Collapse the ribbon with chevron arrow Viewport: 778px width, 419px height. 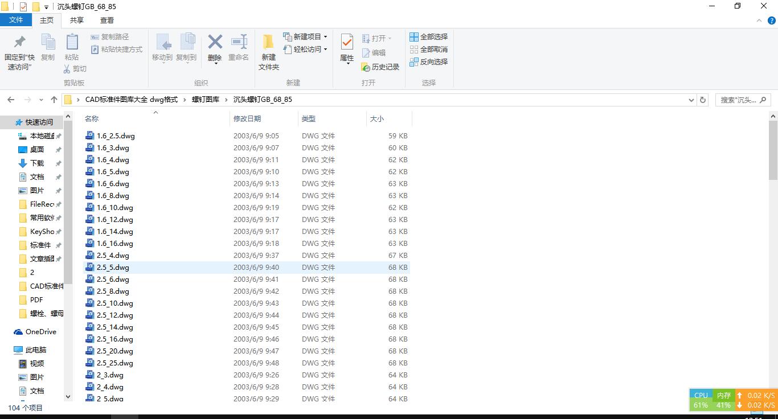click(759, 20)
